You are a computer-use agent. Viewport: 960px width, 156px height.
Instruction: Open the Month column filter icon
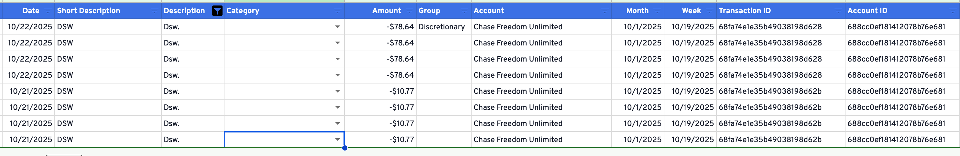[x=657, y=11]
